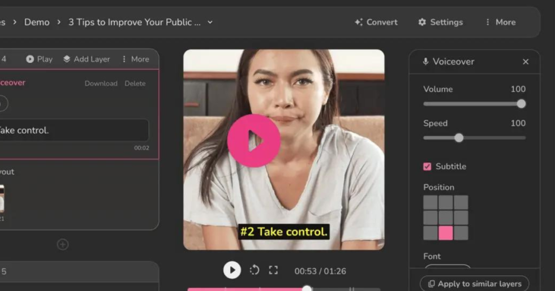
Task: Expand the project title dropdown chevron
Action: [x=210, y=22]
